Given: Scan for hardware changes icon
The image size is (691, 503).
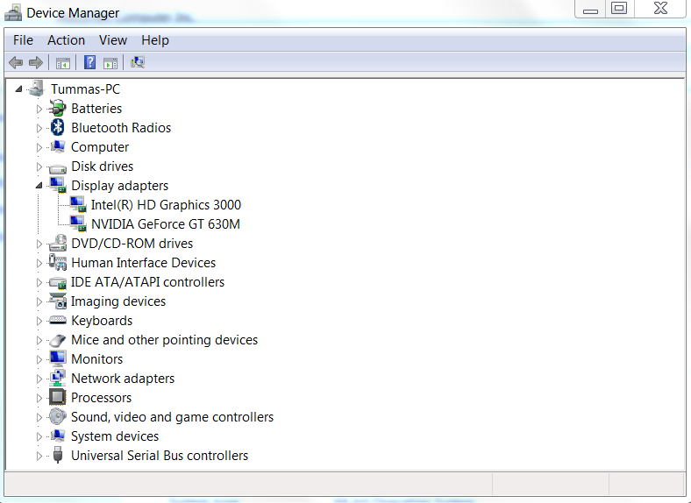Looking at the screenshot, I should pos(138,62).
